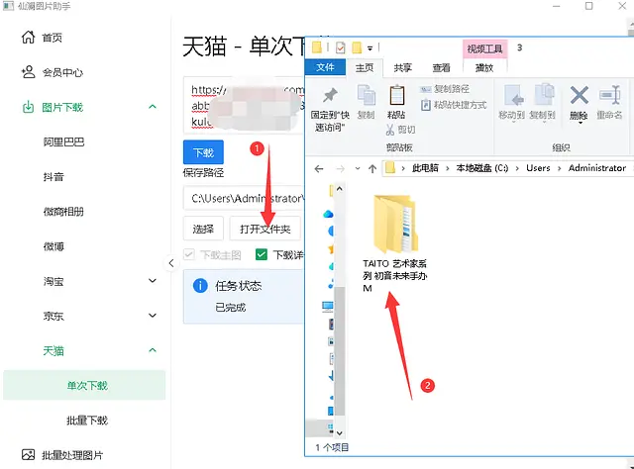This screenshot has width=634, height=469.
Task: Open 微商相册 in sidebar
Action: coord(63,212)
